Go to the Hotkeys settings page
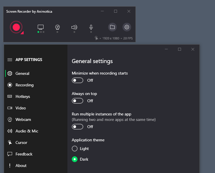This screenshot has height=173, width=215. [x=23, y=96]
